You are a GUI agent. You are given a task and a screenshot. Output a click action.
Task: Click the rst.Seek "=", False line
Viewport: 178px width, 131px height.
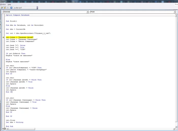pyautogui.click(x=16, y=45)
